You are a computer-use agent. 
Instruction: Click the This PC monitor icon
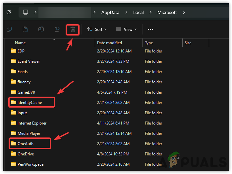pos(26,12)
